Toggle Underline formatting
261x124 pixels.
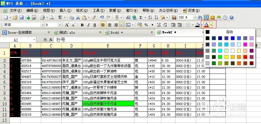tap(95, 25)
